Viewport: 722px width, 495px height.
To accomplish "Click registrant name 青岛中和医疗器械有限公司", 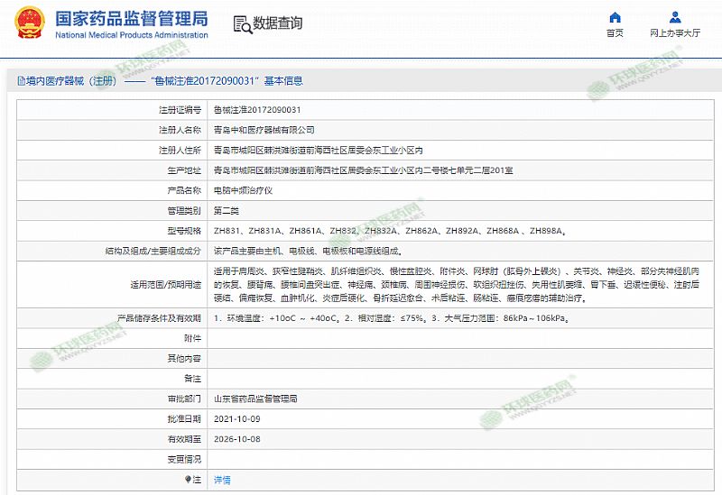I will [x=264, y=130].
